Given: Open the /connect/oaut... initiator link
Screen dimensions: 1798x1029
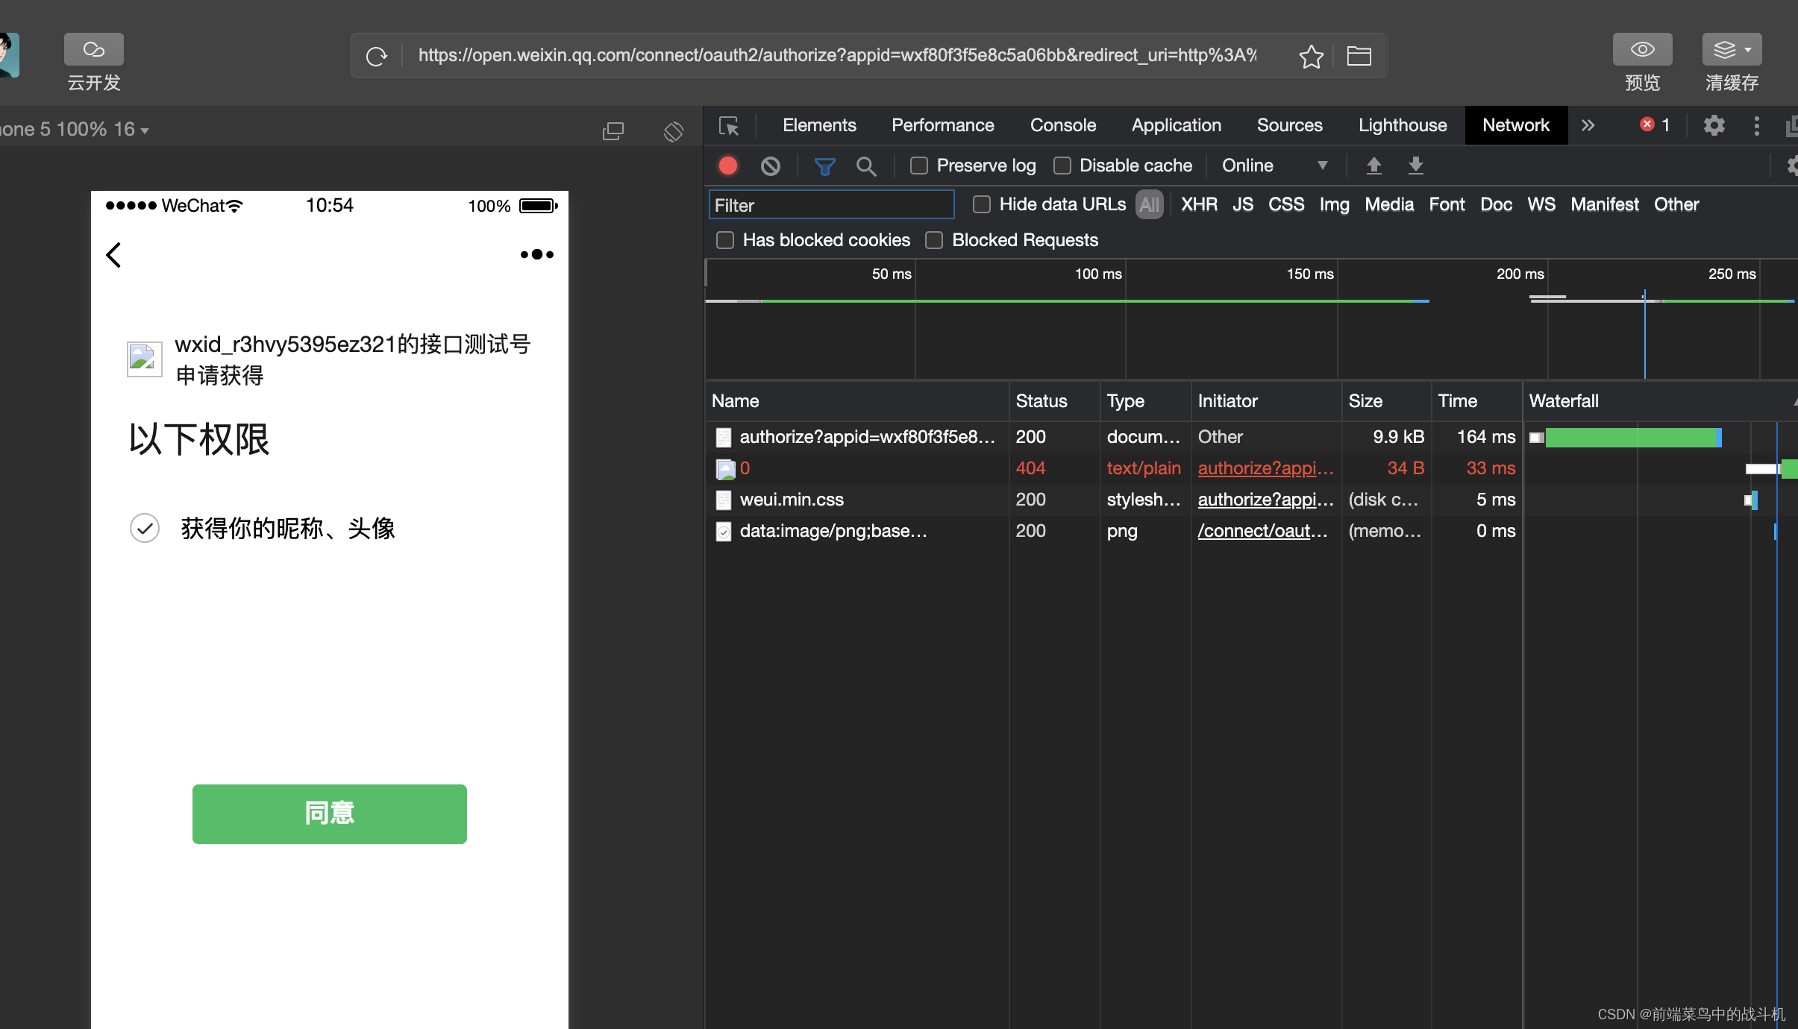Looking at the screenshot, I should [1262, 531].
